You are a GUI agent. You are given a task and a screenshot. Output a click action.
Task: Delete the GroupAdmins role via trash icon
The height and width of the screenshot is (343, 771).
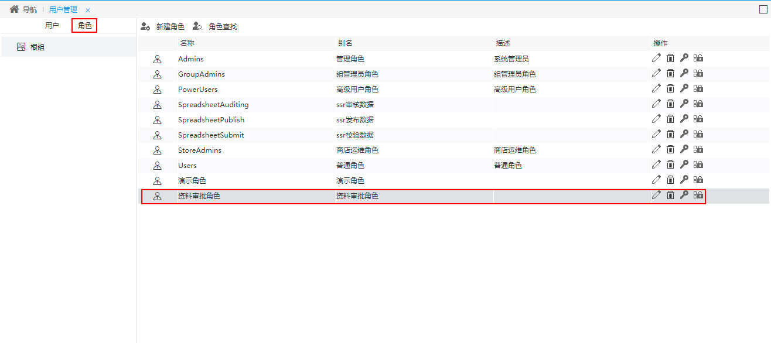(670, 73)
